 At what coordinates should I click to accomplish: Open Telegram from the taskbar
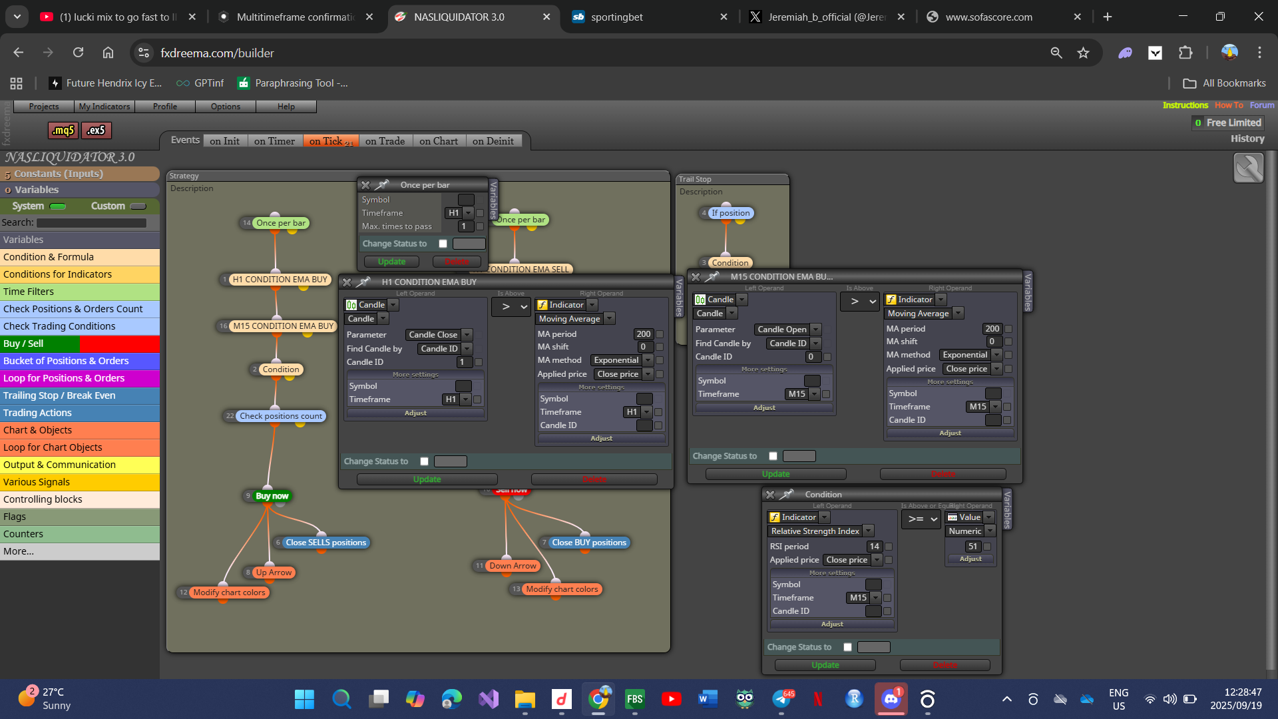coord(781,699)
